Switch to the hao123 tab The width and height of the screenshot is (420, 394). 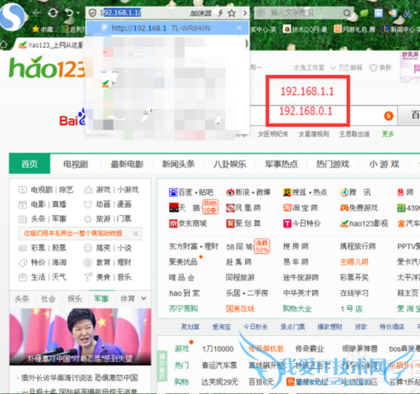pyautogui.click(x=50, y=45)
